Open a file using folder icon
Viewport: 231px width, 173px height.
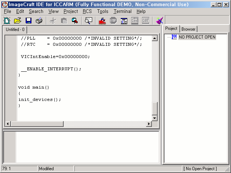18,21
